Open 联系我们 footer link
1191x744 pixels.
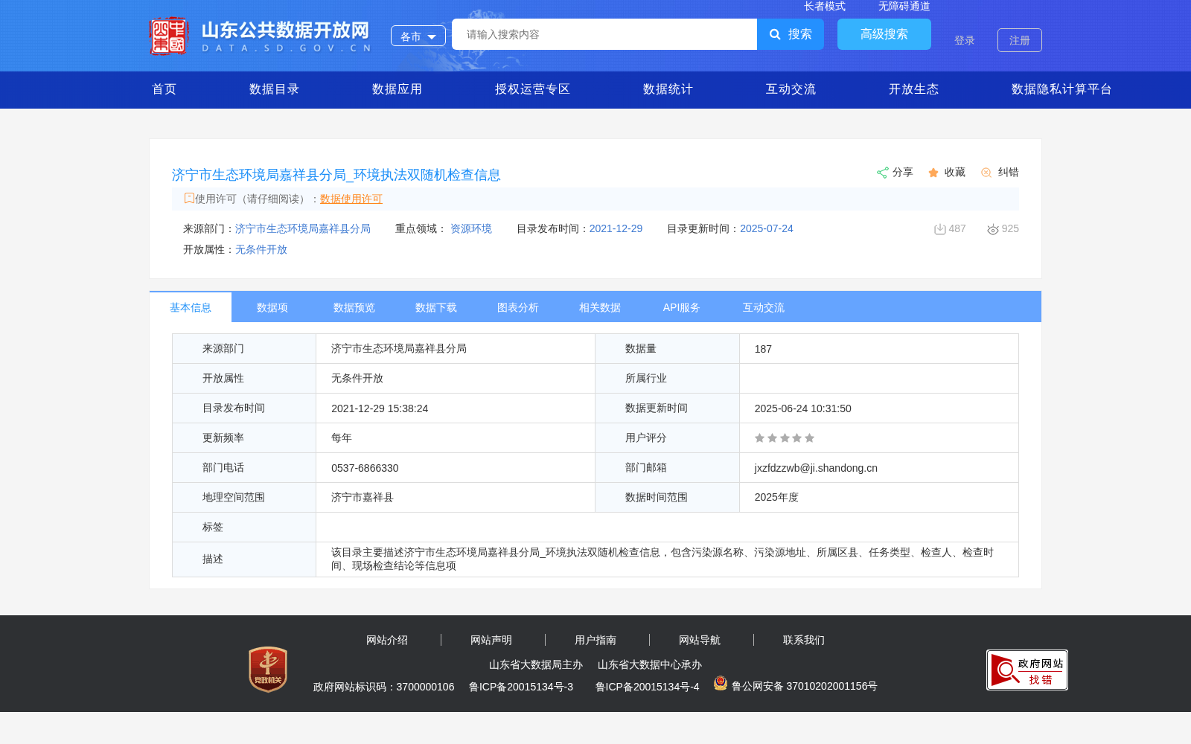coord(804,640)
